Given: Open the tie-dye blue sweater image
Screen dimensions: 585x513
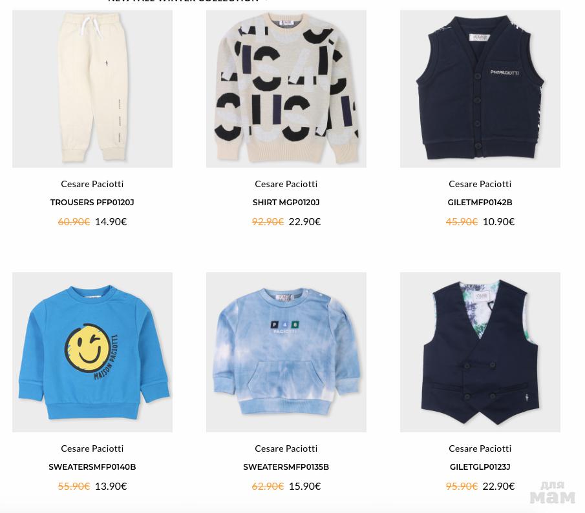Looking at the screenshot, I should tap(286, 352).
